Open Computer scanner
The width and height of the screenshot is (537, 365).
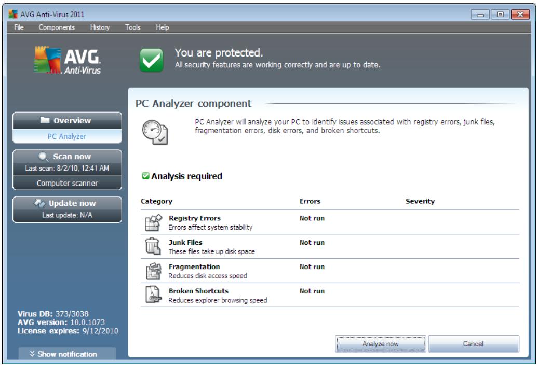coord(67,183)
